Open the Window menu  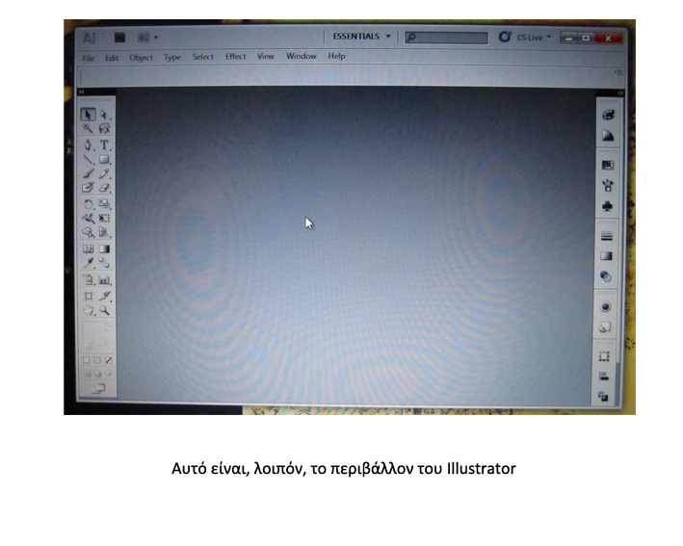pos(301,56)
